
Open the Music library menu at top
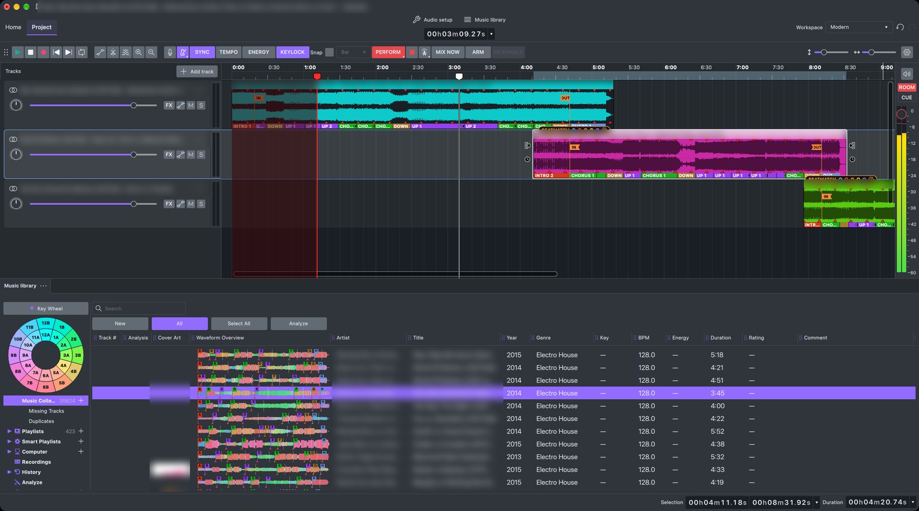(x=485, y=20)
